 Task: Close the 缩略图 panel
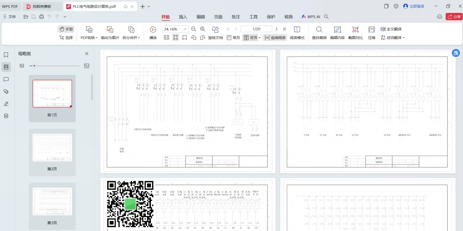pyautogui.click(x=87, y=54)
